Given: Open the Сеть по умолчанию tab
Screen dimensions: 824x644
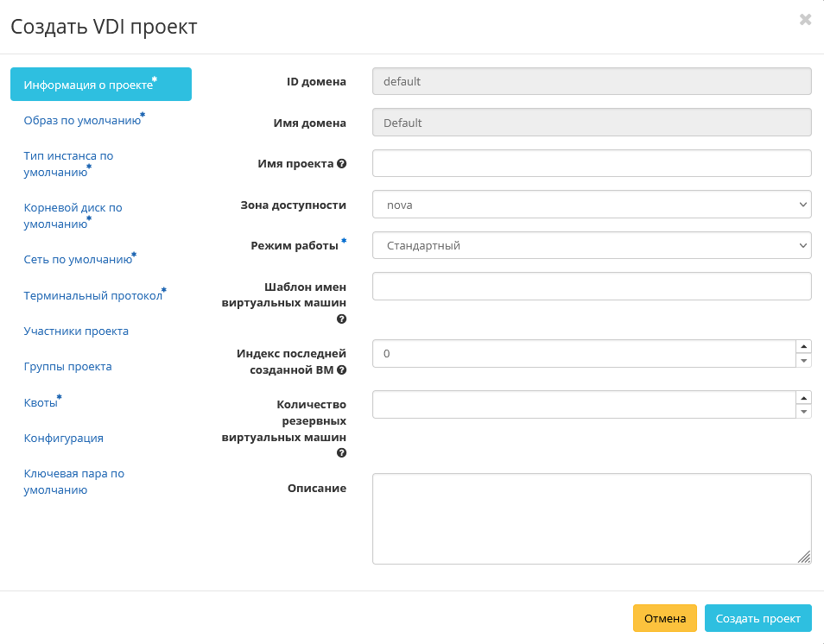Looking at the screenshot, I should 78,259.
